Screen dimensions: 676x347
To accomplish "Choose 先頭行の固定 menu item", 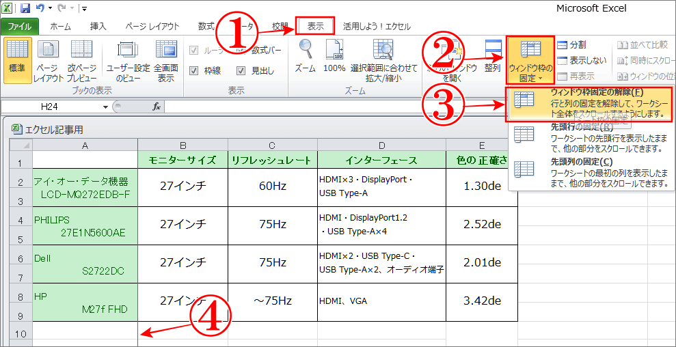I will tap(590, 139).
